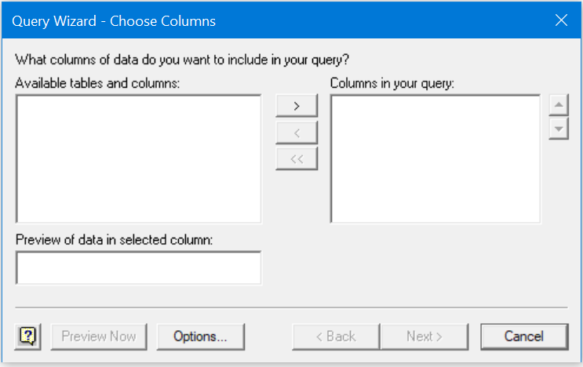Move column up with the up arrow

559,105
